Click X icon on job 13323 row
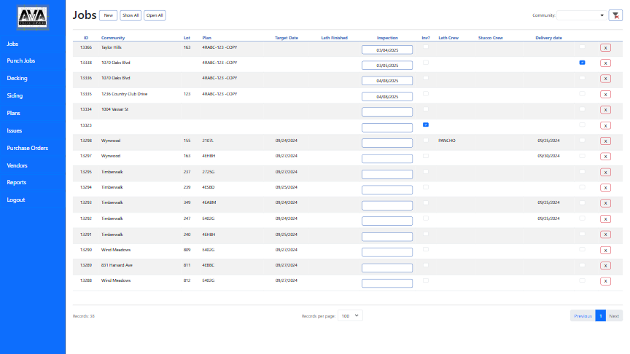The image size is (630, 354). coord(605,125)
